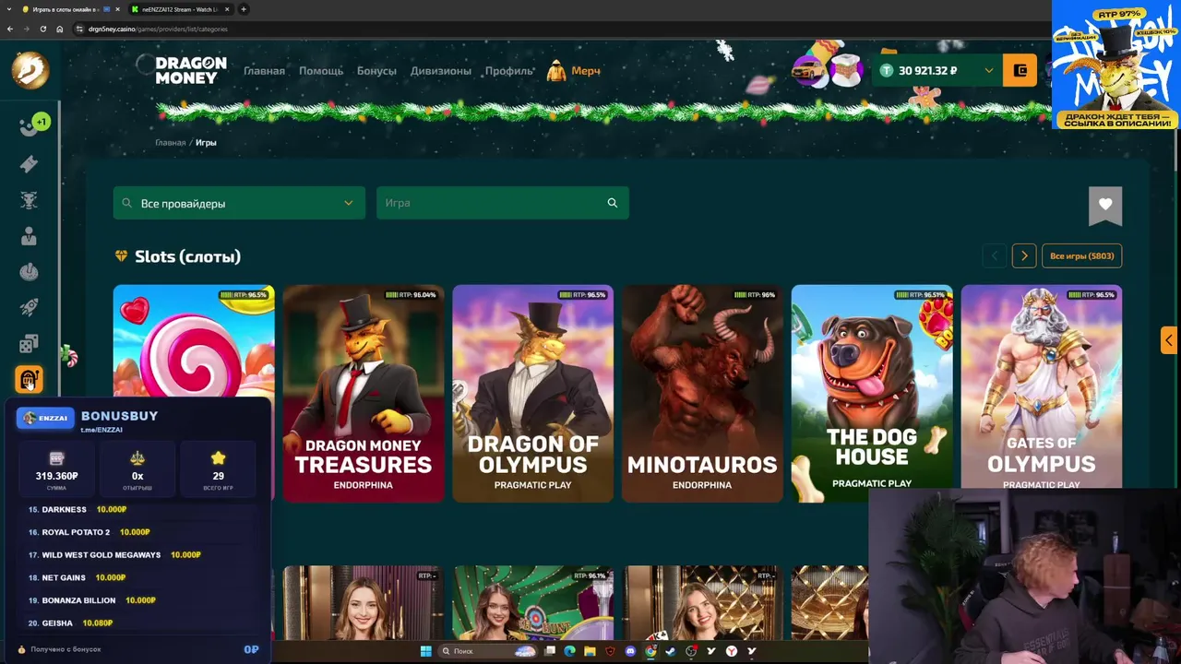Viewport: 1181px width, 664px height.
Task: Click GEISHA row in bonus list
Action: click(138, 623)
